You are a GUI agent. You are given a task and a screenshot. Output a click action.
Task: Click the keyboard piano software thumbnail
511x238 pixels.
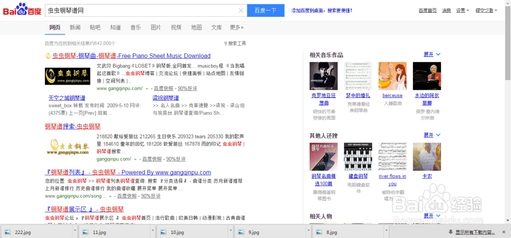point(358,157)
